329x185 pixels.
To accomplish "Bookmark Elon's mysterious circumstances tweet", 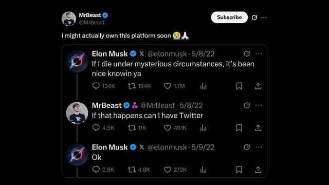I will [239, 86].
